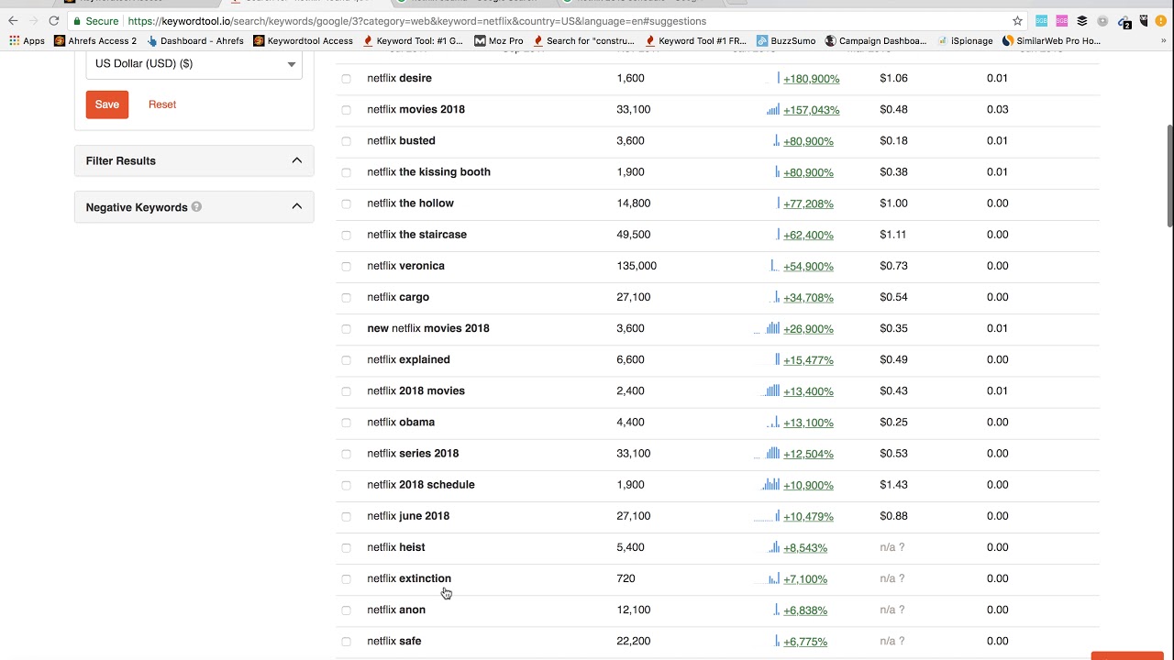Open the Moz Pro bookmark
This screenshot has height=660, width=1174.
(498, 40)
